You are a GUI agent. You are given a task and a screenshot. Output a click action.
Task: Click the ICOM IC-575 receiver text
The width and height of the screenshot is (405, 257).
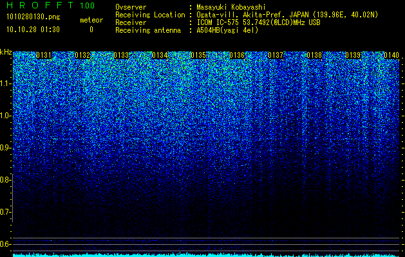pyautogui.click(x=258, y=22)
